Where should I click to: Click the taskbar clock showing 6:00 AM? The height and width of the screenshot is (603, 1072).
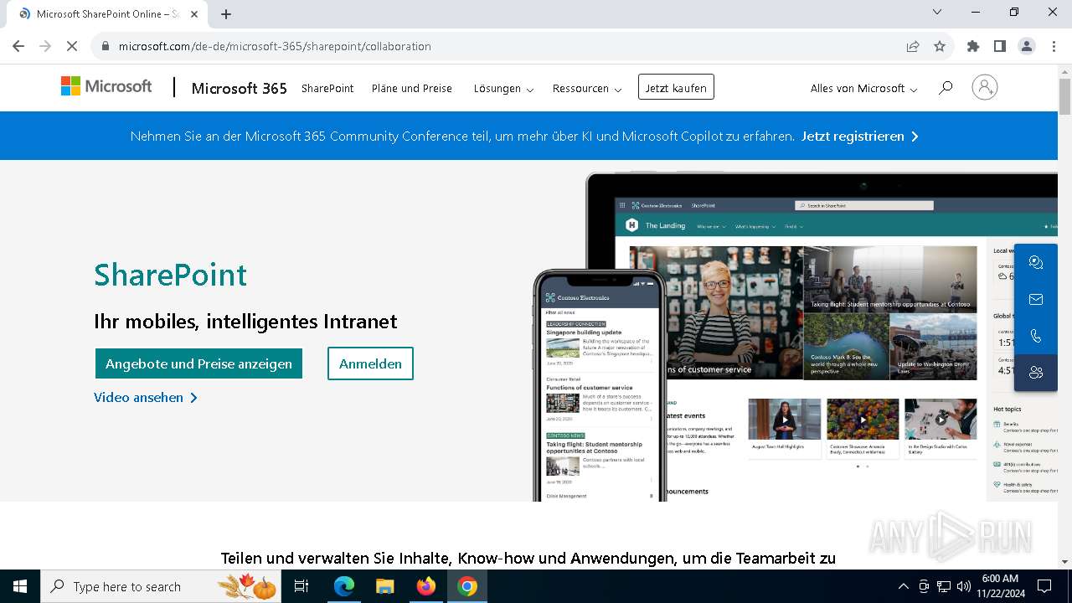(x=1000, y=586)
